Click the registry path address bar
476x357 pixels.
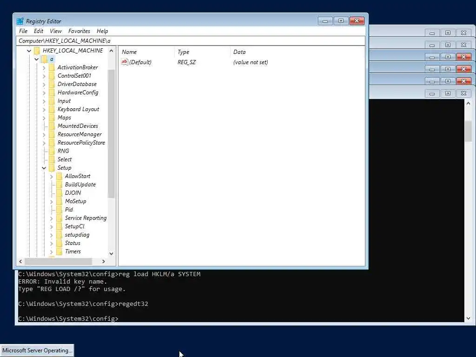coord(191,41)
